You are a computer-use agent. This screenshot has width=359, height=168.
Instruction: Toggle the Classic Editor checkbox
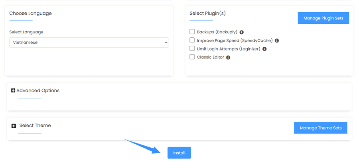point(192,57)
